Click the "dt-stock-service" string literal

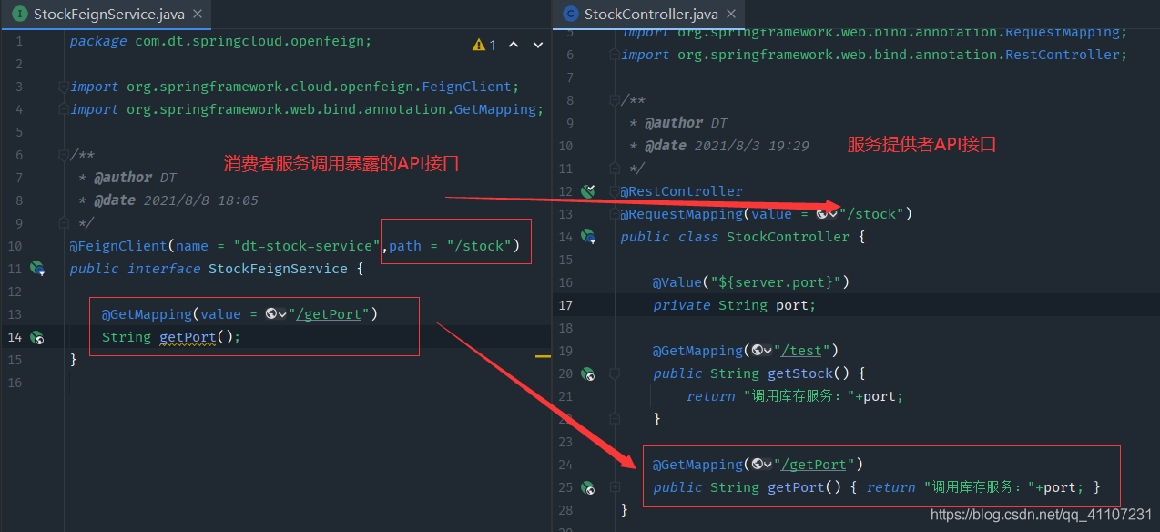[307, 246]
